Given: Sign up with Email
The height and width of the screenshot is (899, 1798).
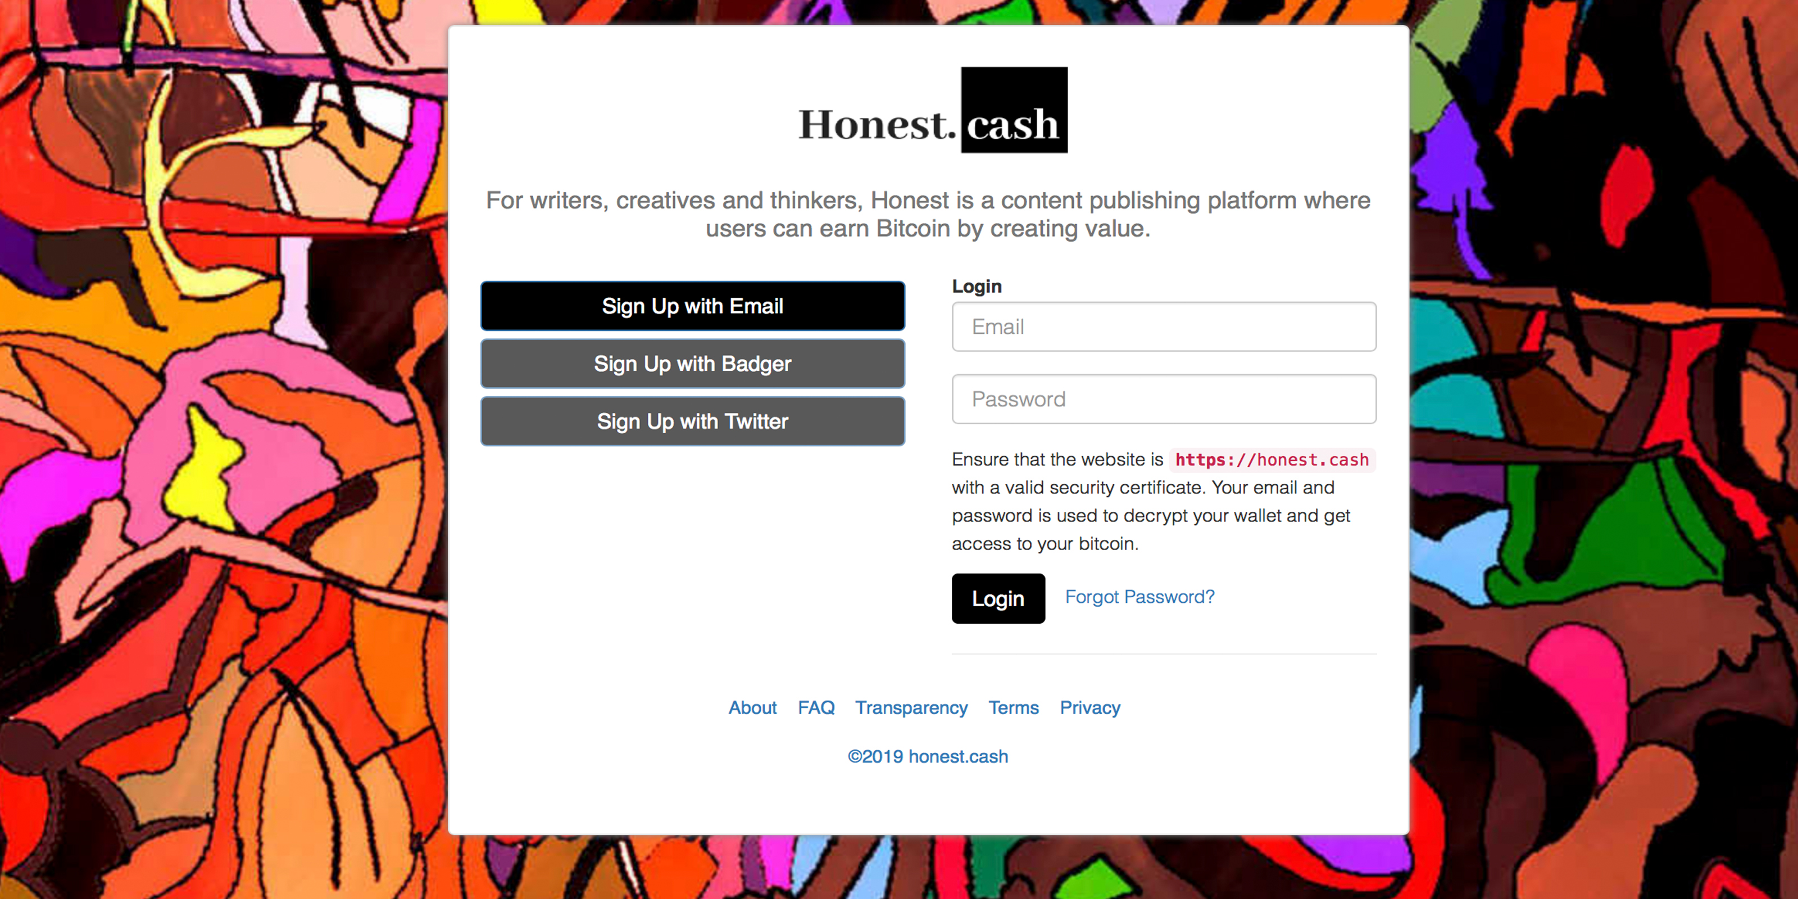Looking at the screenshot, I should [x=692, y=305].
